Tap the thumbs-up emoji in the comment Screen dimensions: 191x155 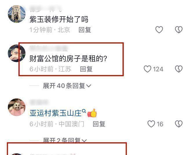pos(92,113)
